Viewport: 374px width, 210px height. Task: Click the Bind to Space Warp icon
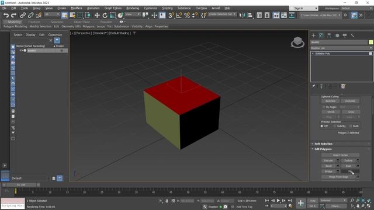(39, 15)
